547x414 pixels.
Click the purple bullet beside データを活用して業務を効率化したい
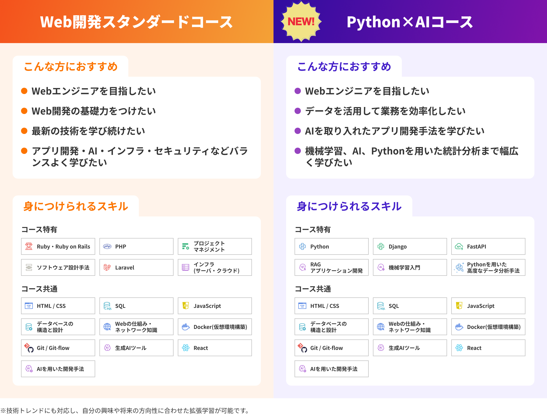click(298, 111)
